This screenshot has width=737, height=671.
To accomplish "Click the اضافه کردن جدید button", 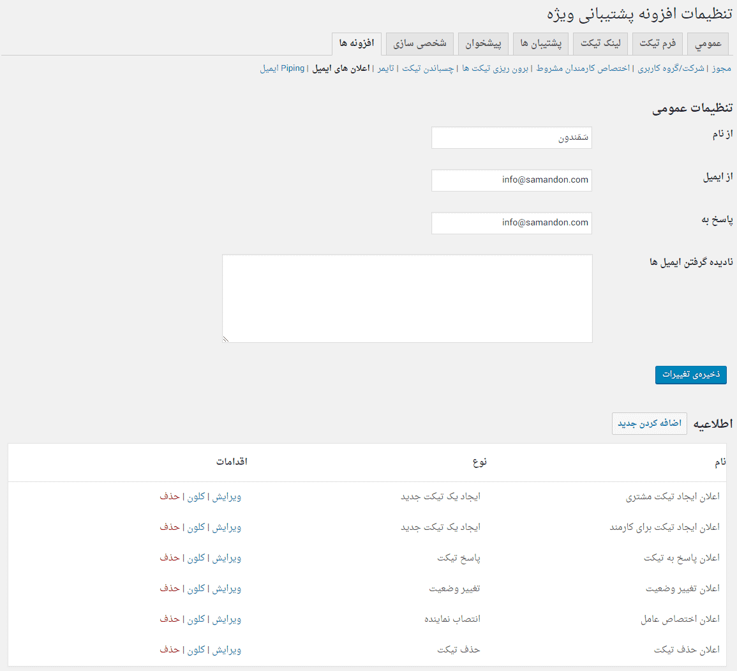I will coord(649,424).
